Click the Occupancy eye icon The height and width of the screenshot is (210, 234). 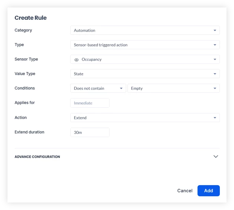pyautogui.click(x=76, y=60)
